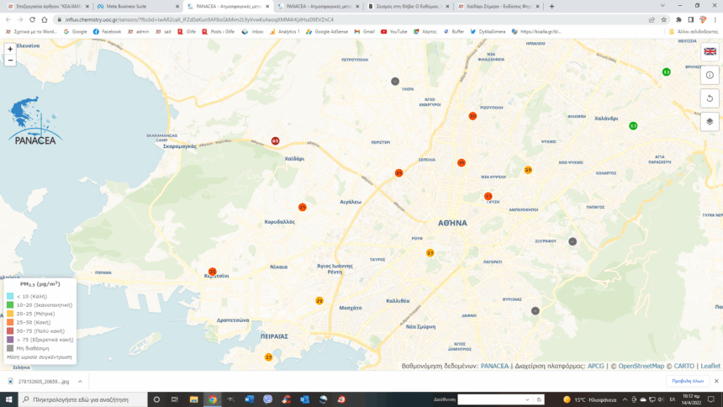Click the show all downloads button

click(x=685, y=381)
